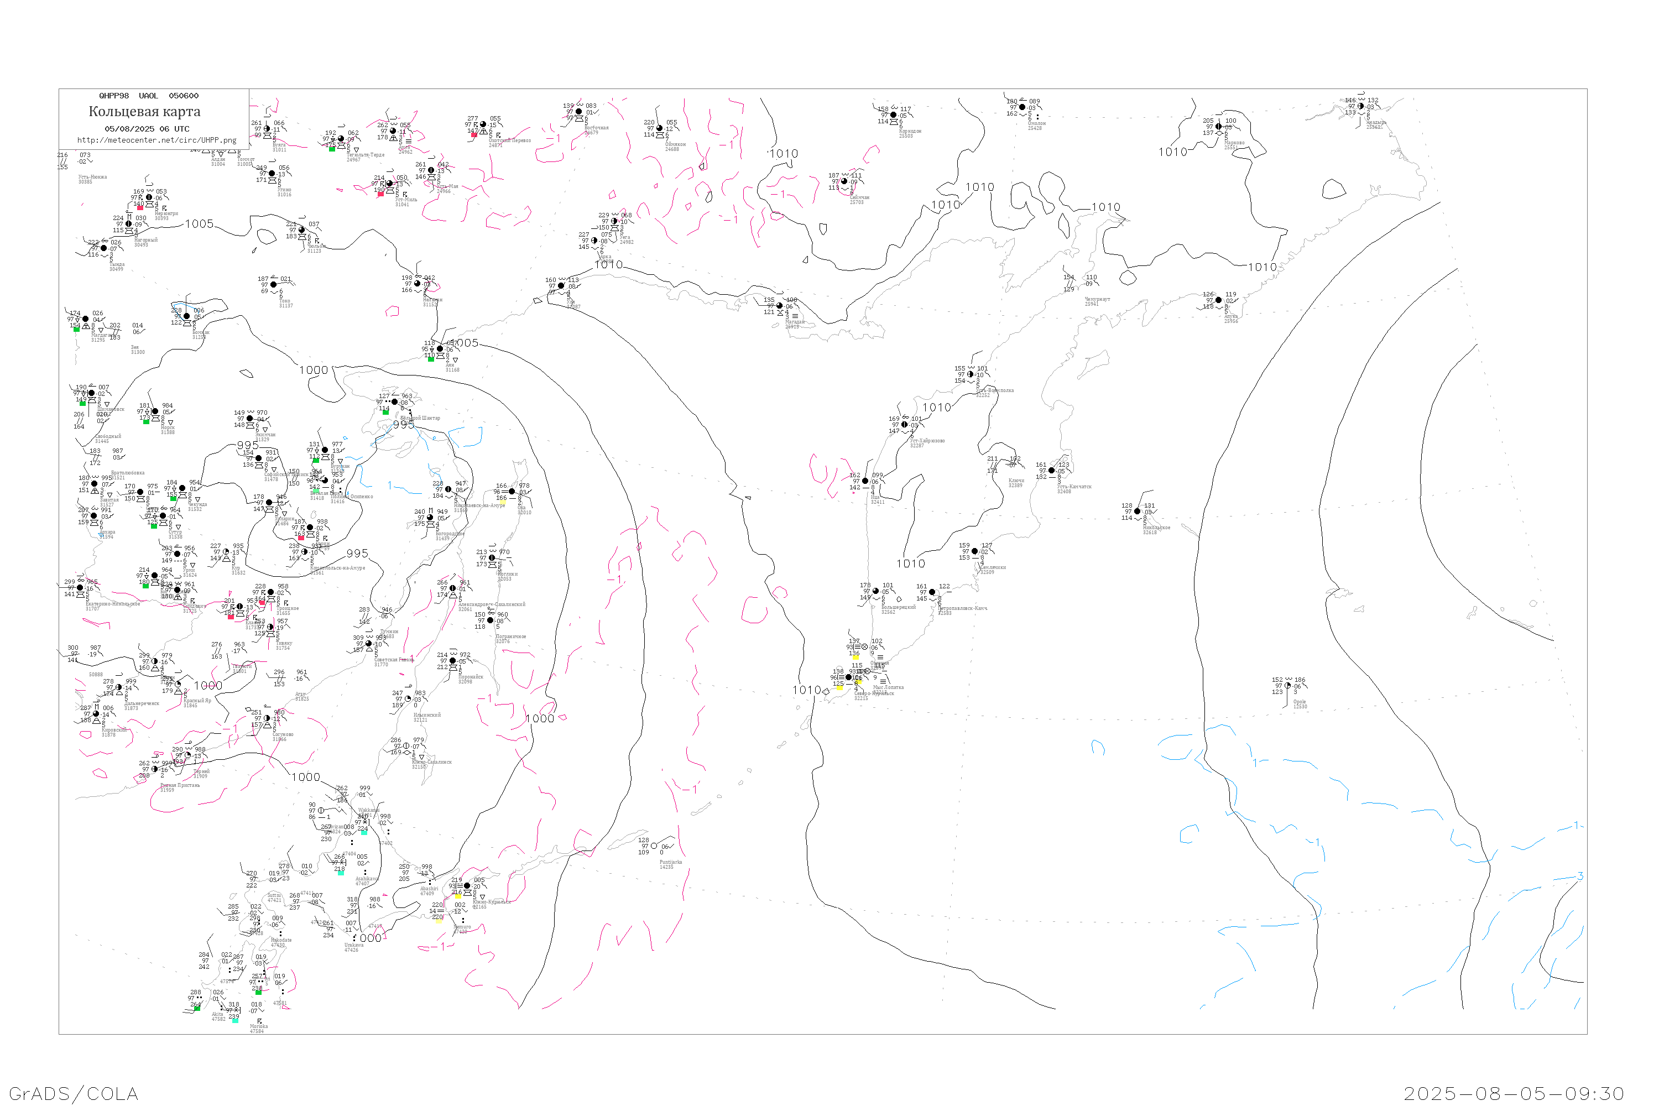Click the Никольское 32618 station marker circle
1659x1106 pixels.
point(1137,512)
